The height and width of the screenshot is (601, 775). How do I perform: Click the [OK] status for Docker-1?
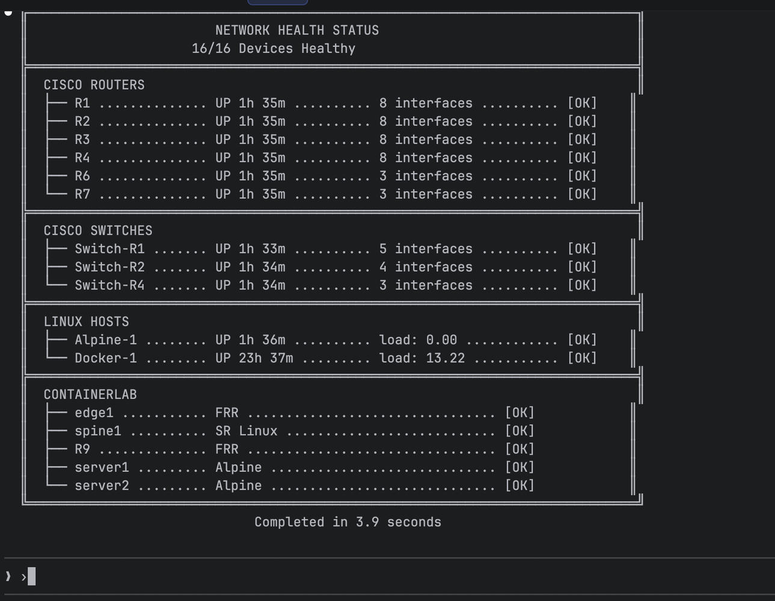pyautogui.click(x=582, y=358)
